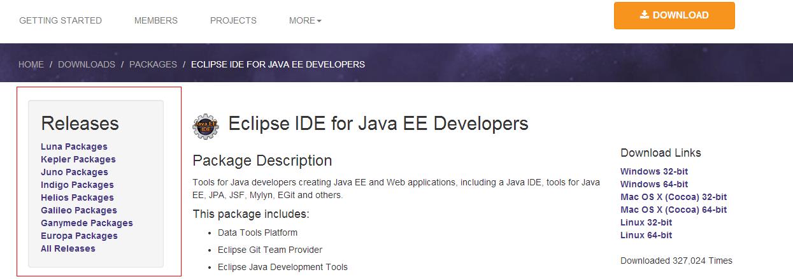View Indigo Packages release
The image size is (793, 279).
click(x=77, y=185)
